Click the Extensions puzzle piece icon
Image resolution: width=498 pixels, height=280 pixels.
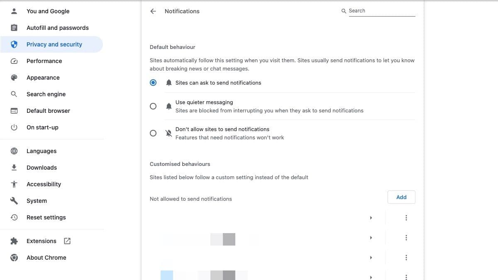[14, 241]
